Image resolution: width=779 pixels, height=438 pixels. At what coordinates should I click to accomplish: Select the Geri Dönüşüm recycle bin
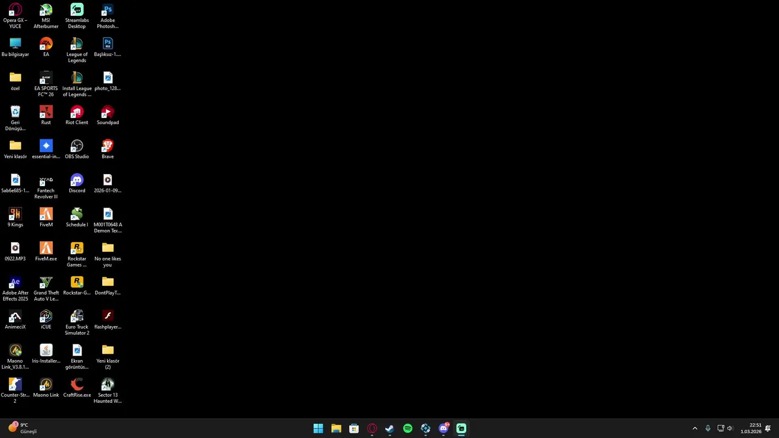(15, 119)
